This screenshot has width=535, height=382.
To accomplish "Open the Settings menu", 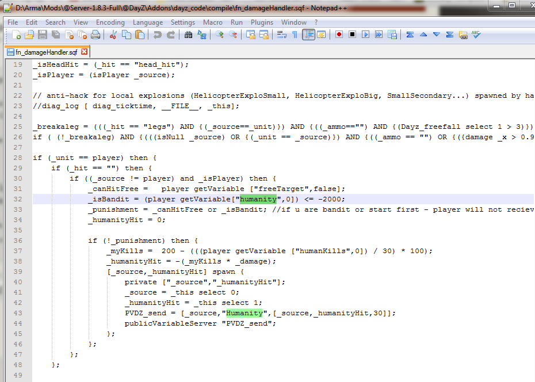I will point(183,22).
